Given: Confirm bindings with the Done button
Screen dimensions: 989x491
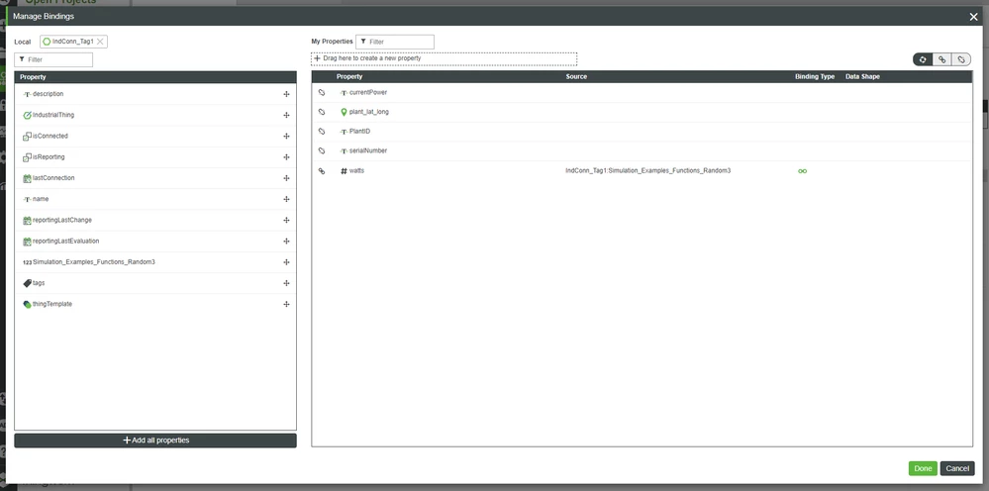Looking at the screenshot, I should pos(923,468).
